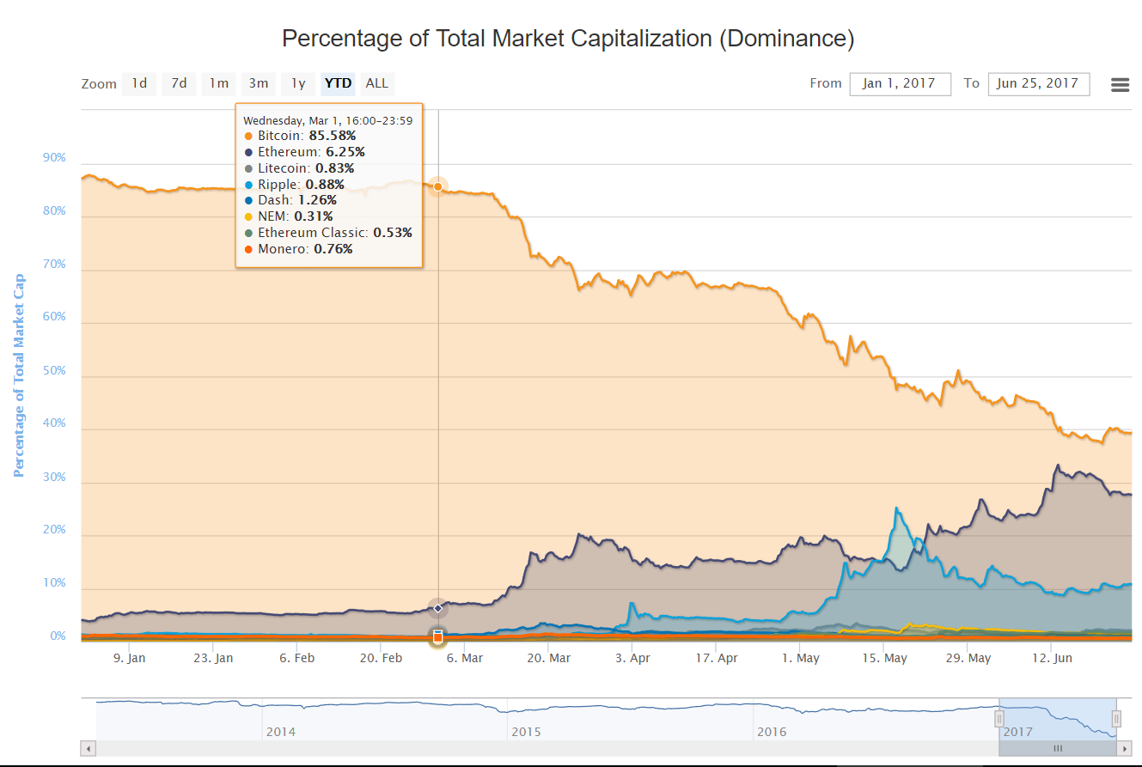Viewport: 1142px width, 767px height.
Task: Click the x-axis label "1. May"
Action: [x=801, y=659]
